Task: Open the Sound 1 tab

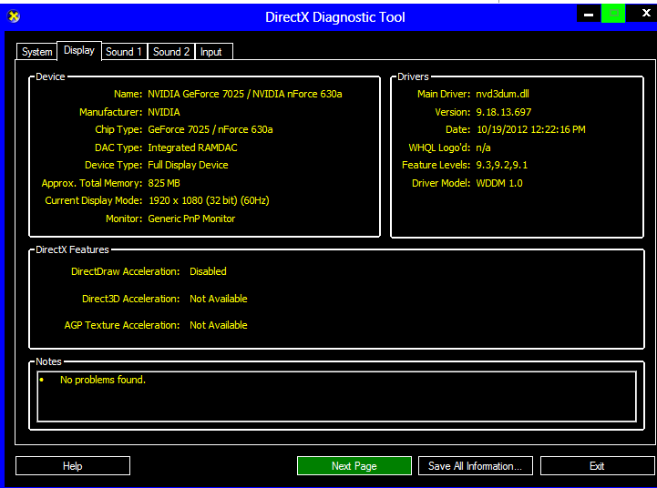Action: point(124,52)
